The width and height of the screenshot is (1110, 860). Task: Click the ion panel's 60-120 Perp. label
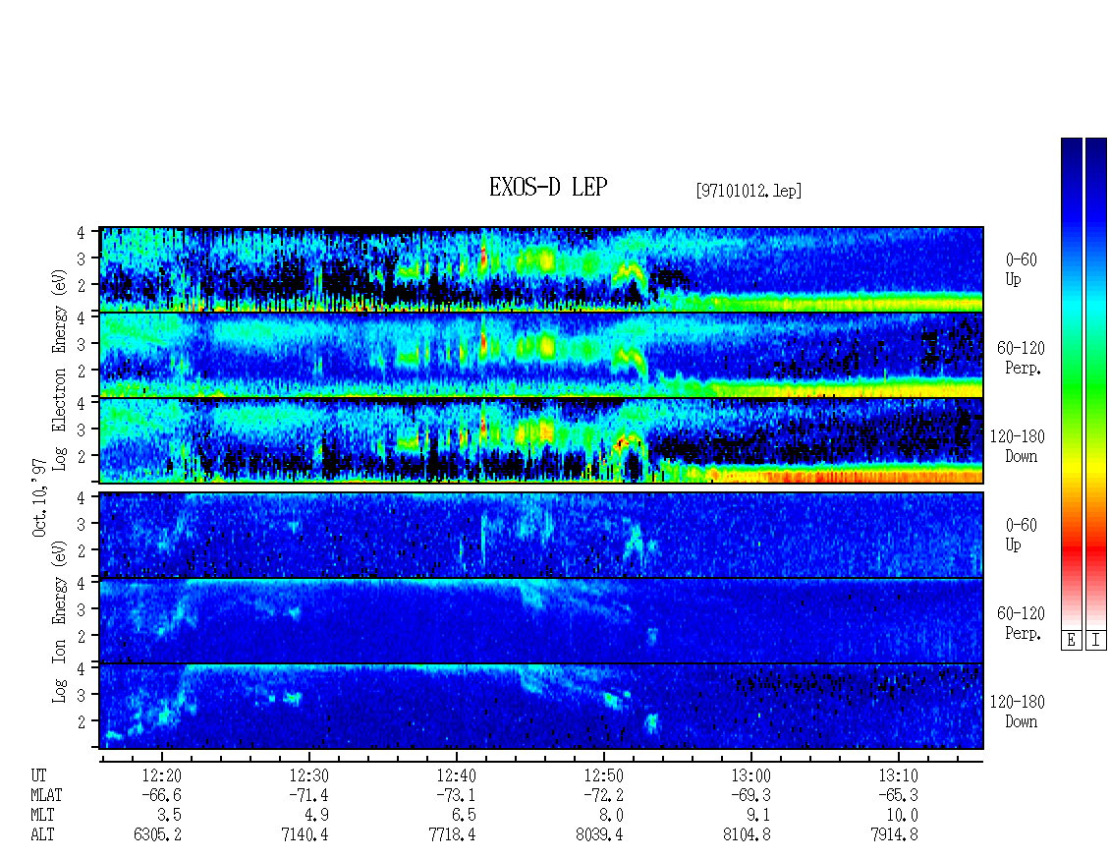(1021, 623)
